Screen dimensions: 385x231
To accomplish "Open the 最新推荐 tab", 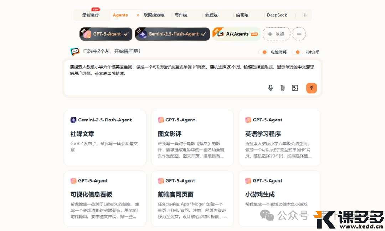I will (x=90, y=15).
